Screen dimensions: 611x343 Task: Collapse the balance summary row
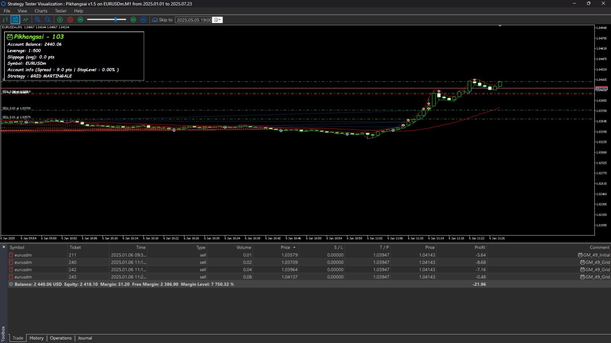[11, 284]
